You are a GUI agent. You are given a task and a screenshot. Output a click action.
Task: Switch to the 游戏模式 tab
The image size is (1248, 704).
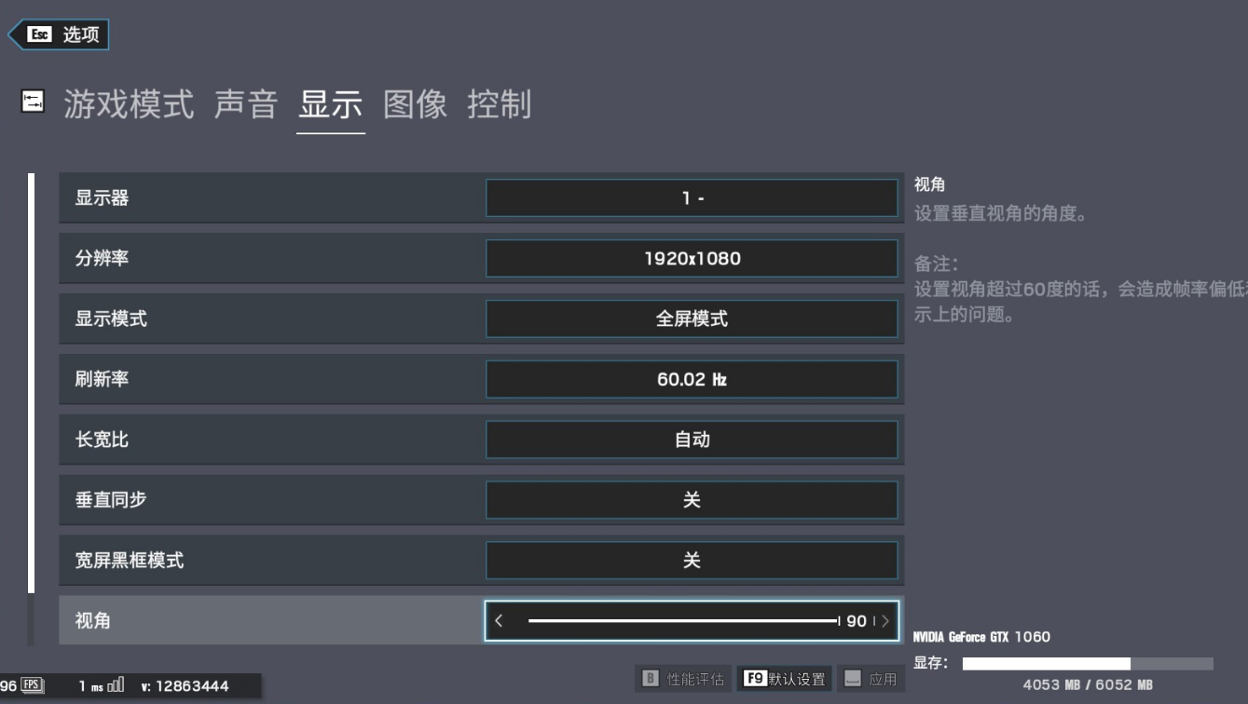click(x=129, y=104)
